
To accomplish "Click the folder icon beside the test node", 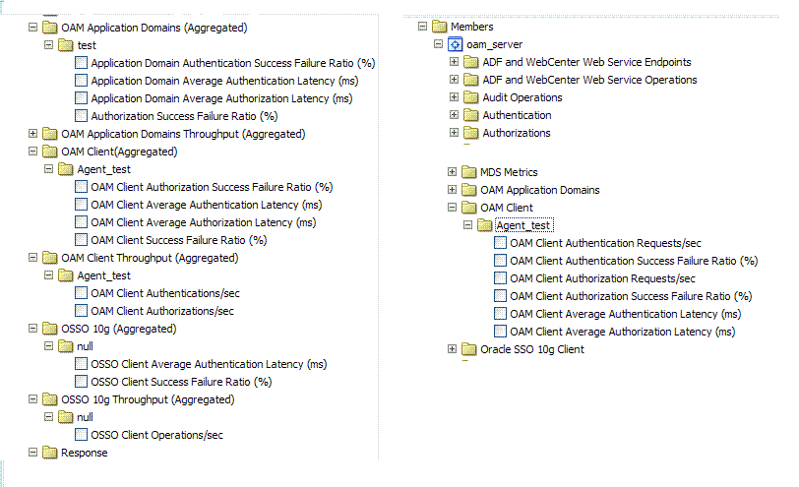I will (65, 45).
